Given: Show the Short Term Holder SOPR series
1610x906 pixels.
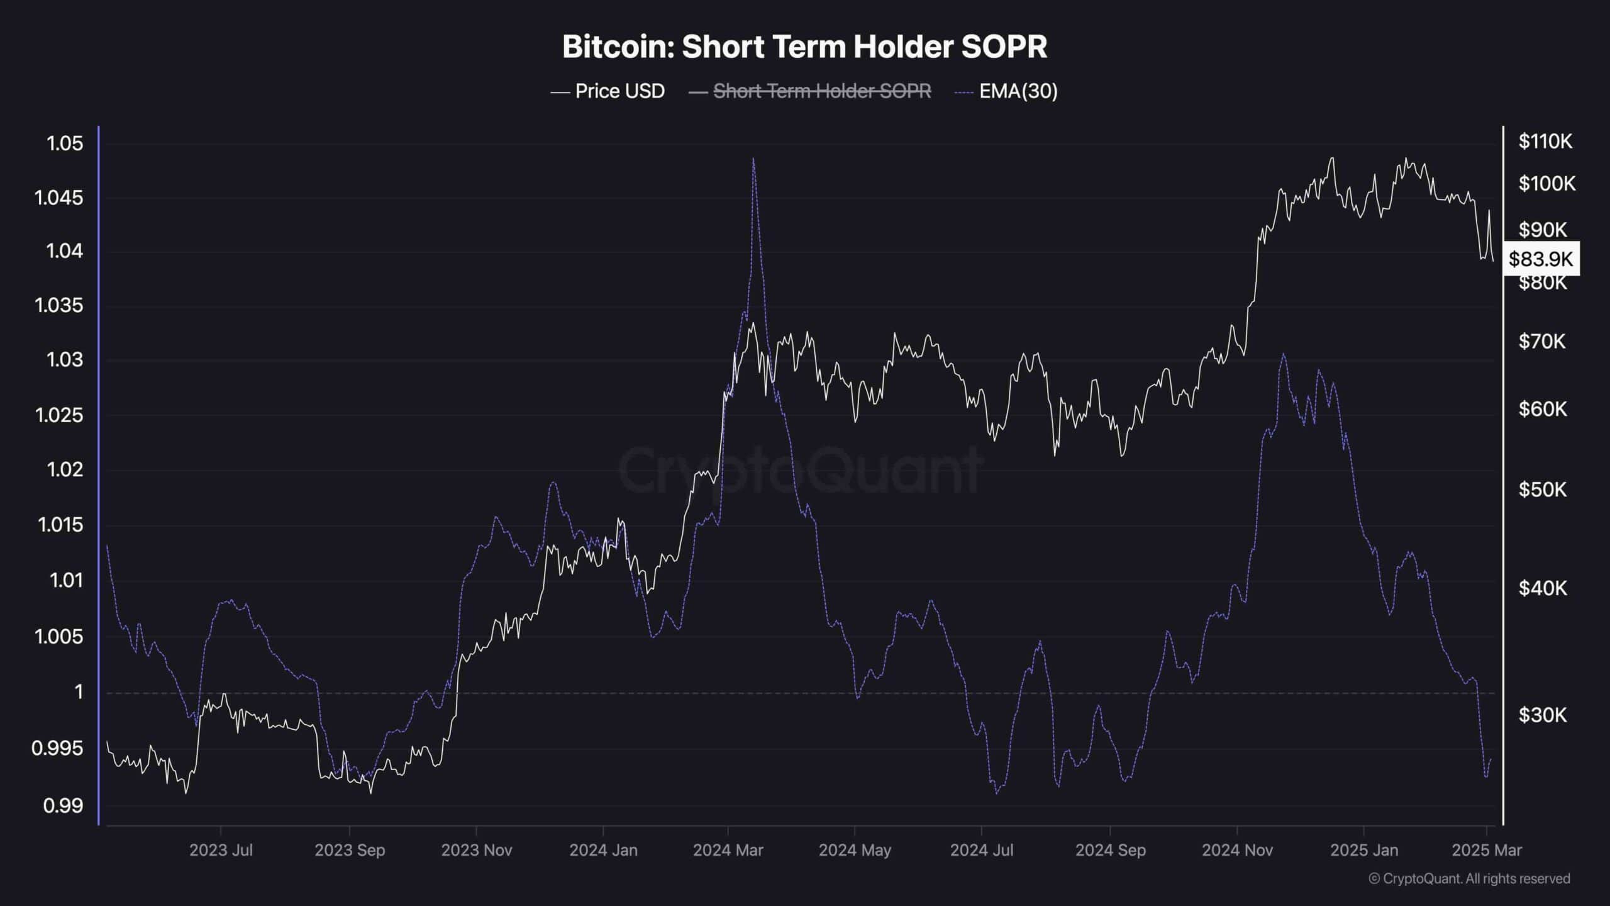Looking at the screenshot, I should click(x=809, y=91).
